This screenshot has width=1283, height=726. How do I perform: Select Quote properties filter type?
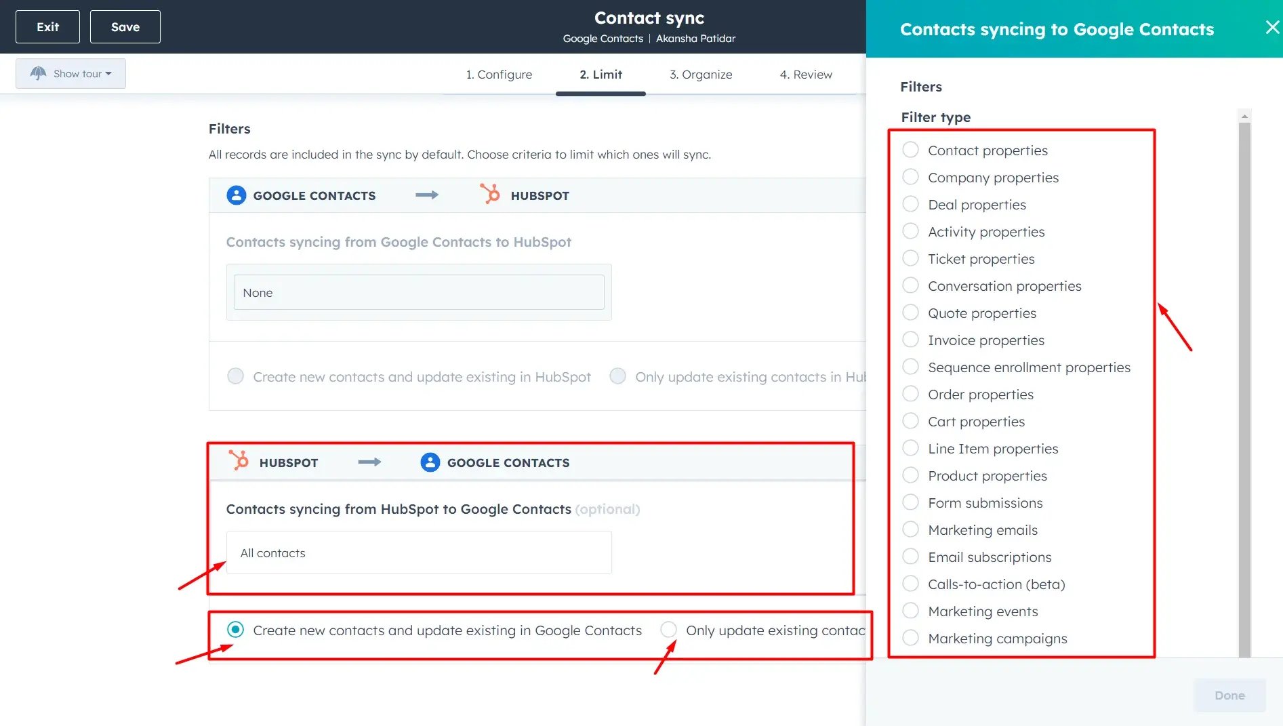point(910,312)
